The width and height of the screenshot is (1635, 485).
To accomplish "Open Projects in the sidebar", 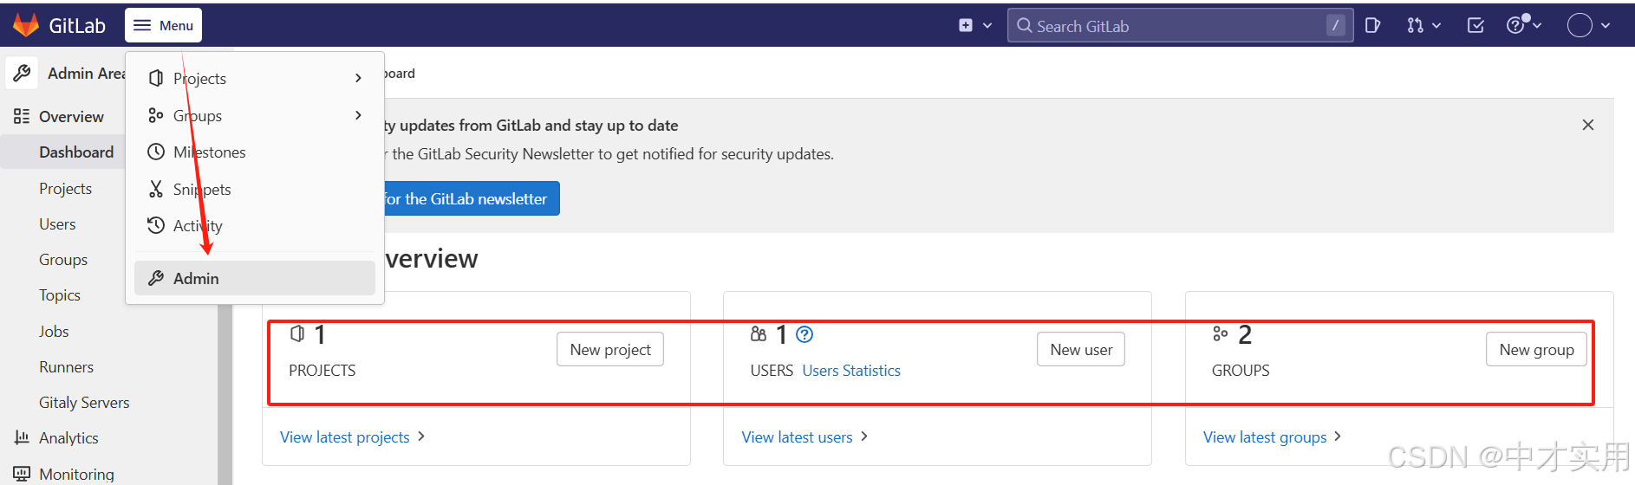I will coord(65,188).
